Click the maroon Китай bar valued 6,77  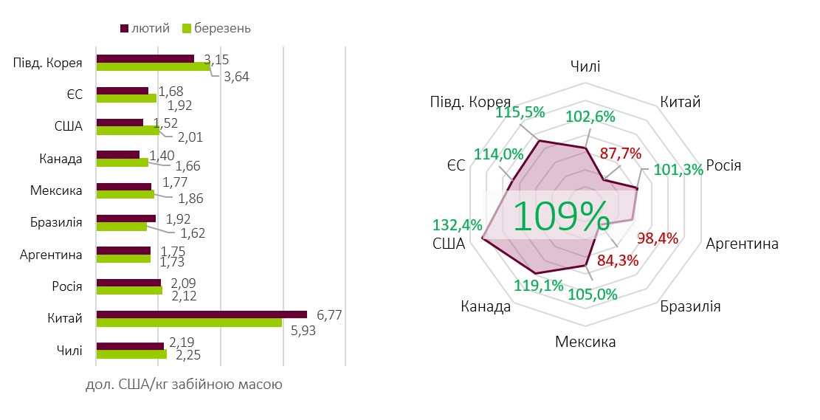(201, 314)
